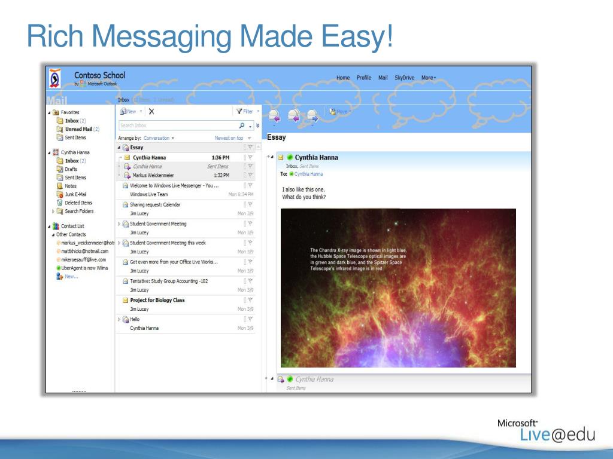
Task: Click the envelope icon on Sharing request: Calendar
Action: coord(126,204)
